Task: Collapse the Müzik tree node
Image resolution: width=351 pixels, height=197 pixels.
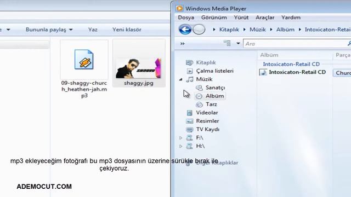Action: (180, 79)
